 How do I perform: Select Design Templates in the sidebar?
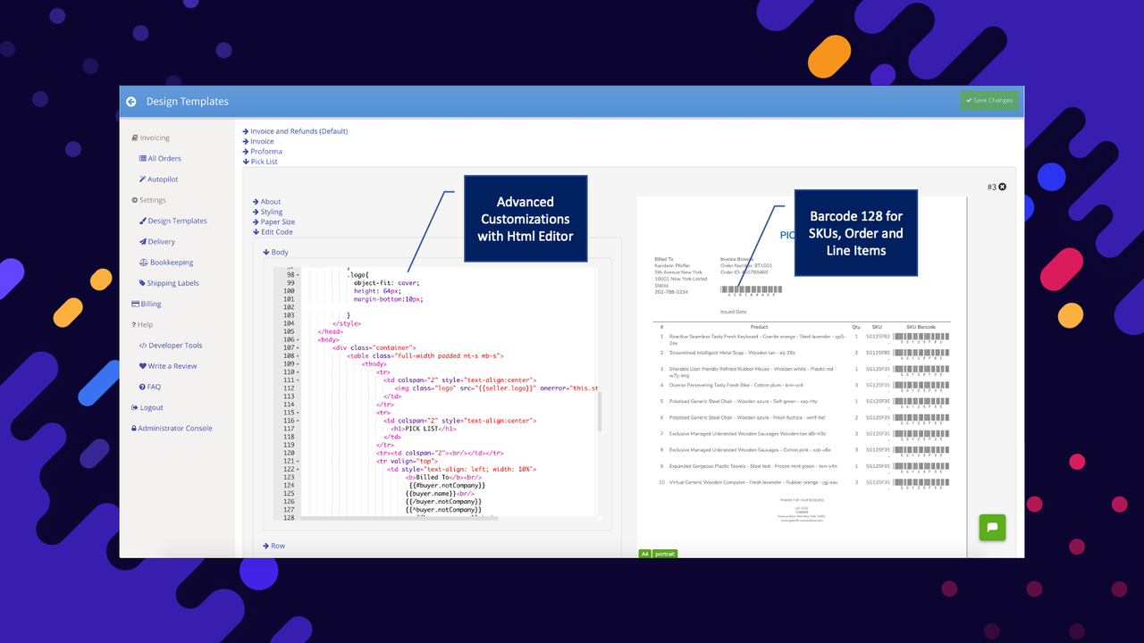tap(173, 221)
